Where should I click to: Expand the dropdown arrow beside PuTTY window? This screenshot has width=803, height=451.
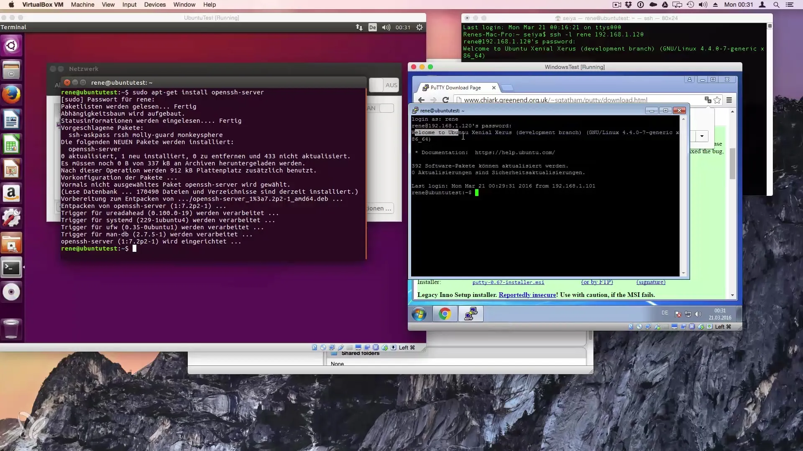click(x=701, y=136)
